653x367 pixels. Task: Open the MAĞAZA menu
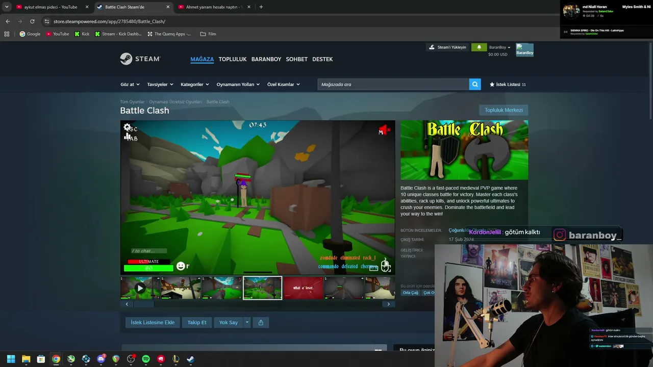coord(202,59)
